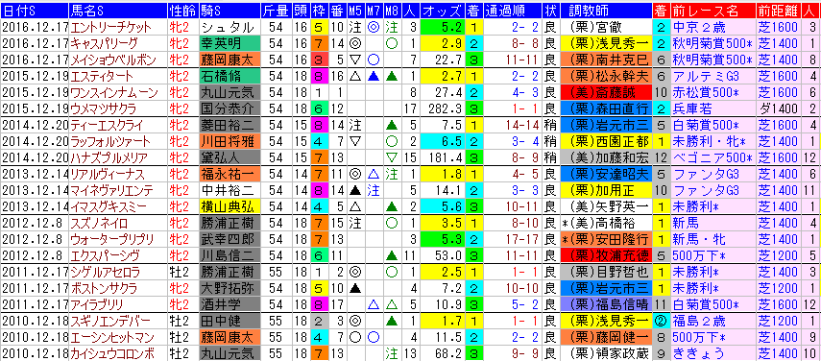821x361 pixels.
Task: Click the M7 column header
Action: coord(374,11)
